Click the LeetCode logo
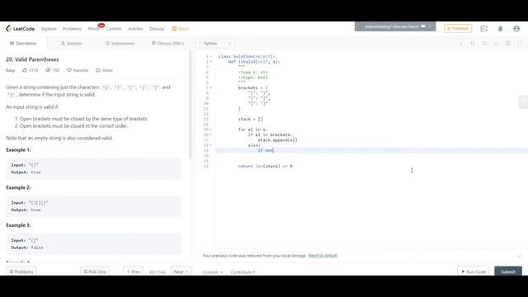Screen dimensions: 528x297 tap(20, 29)
